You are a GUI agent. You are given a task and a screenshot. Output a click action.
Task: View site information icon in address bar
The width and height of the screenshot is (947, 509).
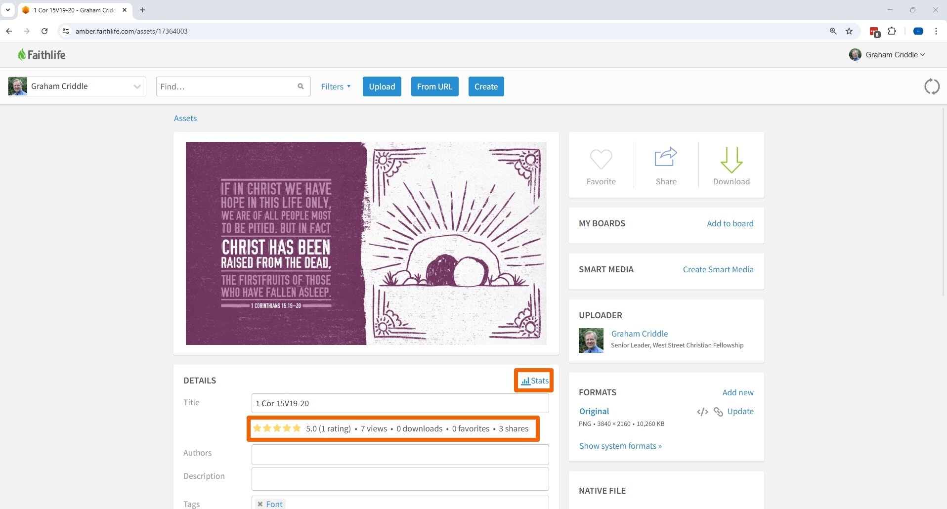click(x=65, y=31)
